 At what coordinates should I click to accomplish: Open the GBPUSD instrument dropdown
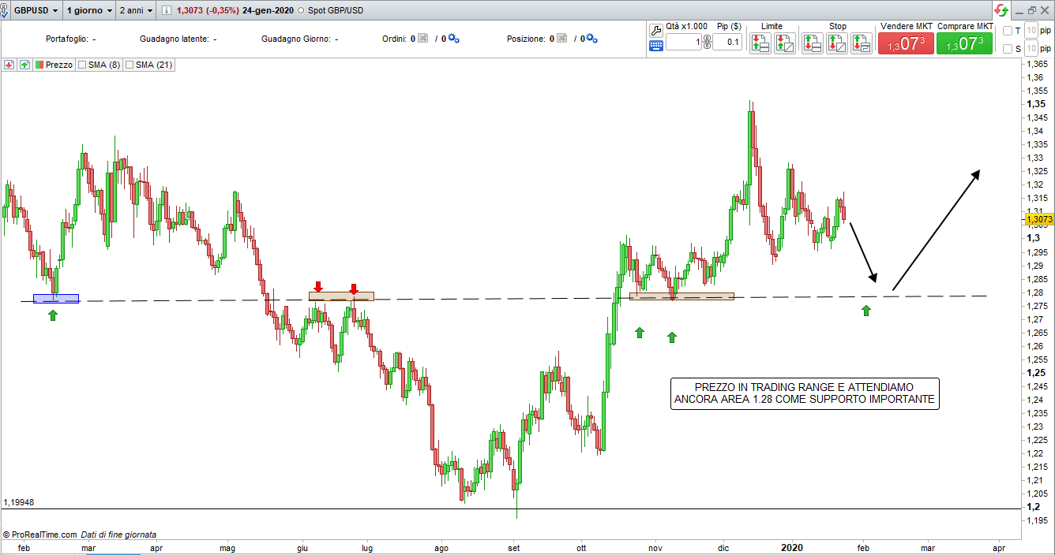pyautogui.click(x=36, y=10)
